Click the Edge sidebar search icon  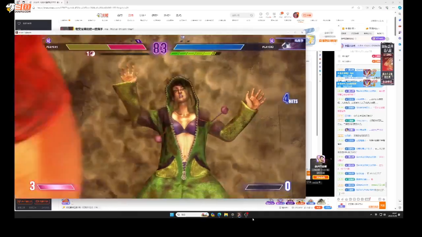point(400,14)
